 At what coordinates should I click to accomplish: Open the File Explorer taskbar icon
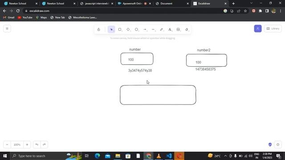click(118, 156)
